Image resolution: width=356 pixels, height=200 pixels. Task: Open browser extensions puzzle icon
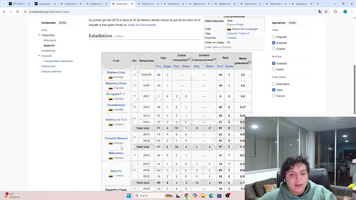point(335,12)
